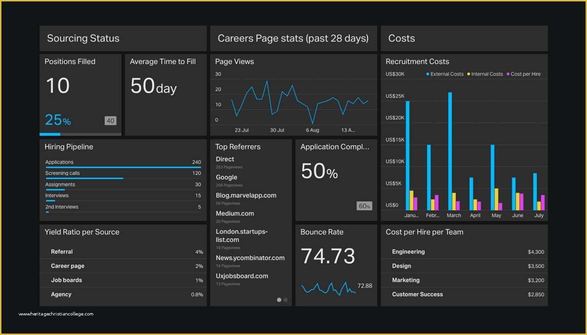Select the Top Referrers widget title
Image resolution: width=587 pixels, height=335 pixels.
[x=238, y=147]
